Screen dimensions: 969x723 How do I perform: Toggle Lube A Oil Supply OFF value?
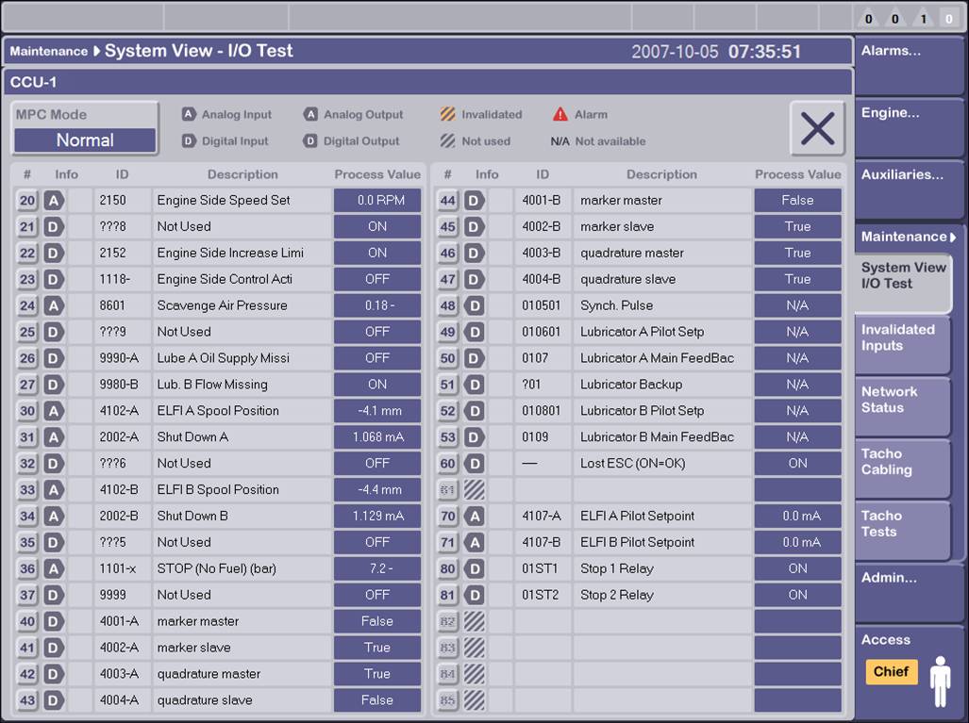[x=376, y=358]
